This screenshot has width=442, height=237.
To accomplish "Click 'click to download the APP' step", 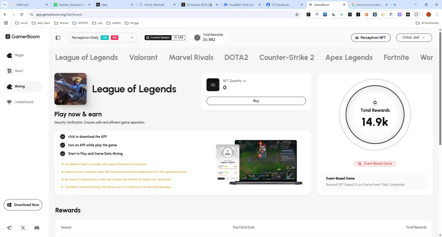I will coord(87,137).
